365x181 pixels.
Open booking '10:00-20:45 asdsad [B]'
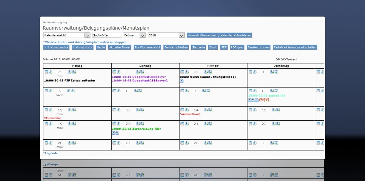point(267,95)
